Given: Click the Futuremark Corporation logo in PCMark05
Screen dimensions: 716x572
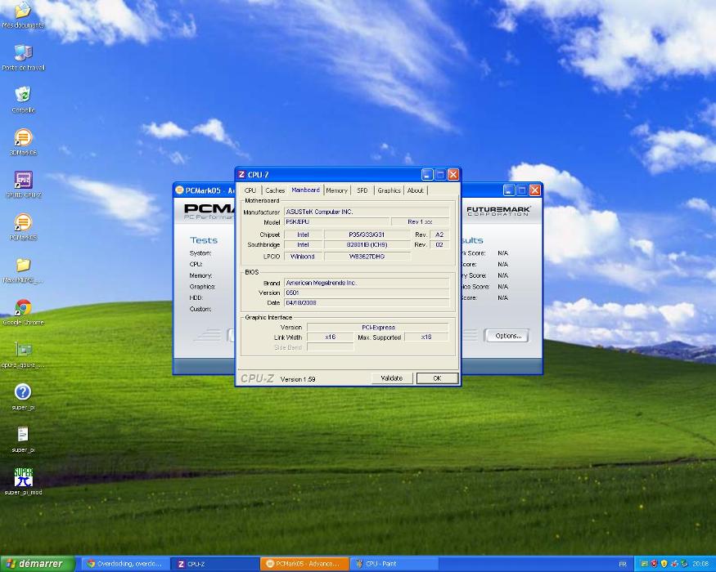Looking at the screenshot, I should [x=498, y=210].
